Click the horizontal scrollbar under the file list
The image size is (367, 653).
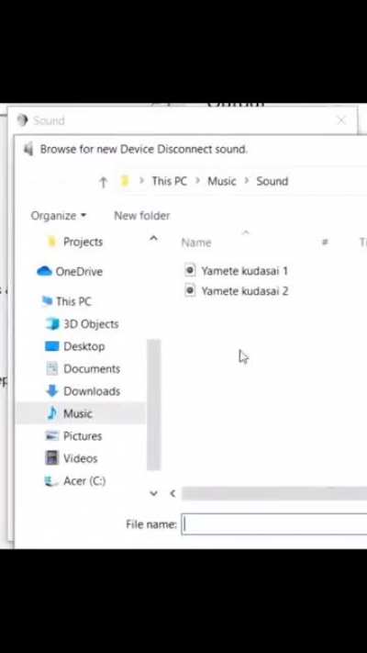click(274, 493)
